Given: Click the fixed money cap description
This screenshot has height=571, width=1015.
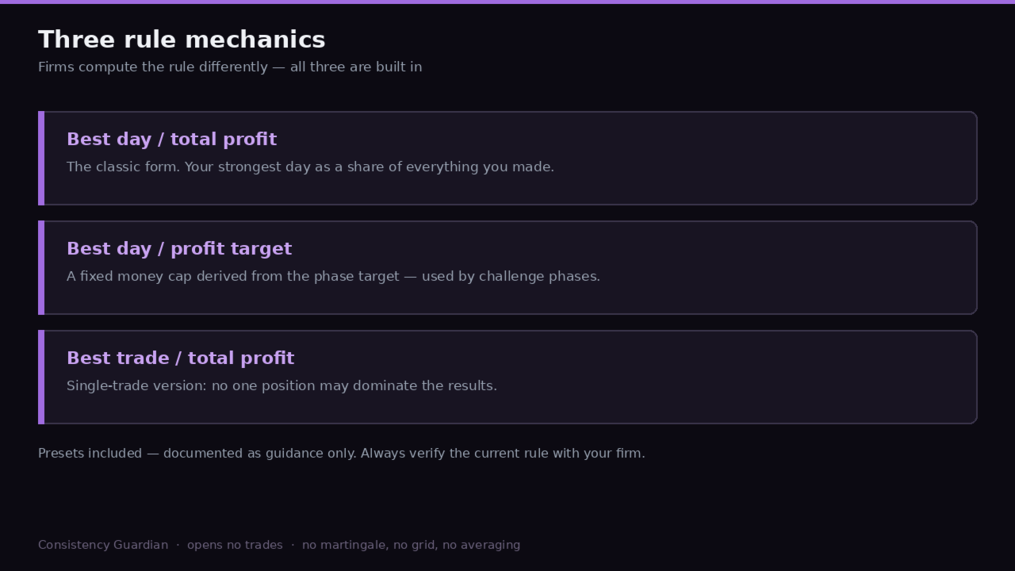Looking at the screenshot, I should point(333,277).
